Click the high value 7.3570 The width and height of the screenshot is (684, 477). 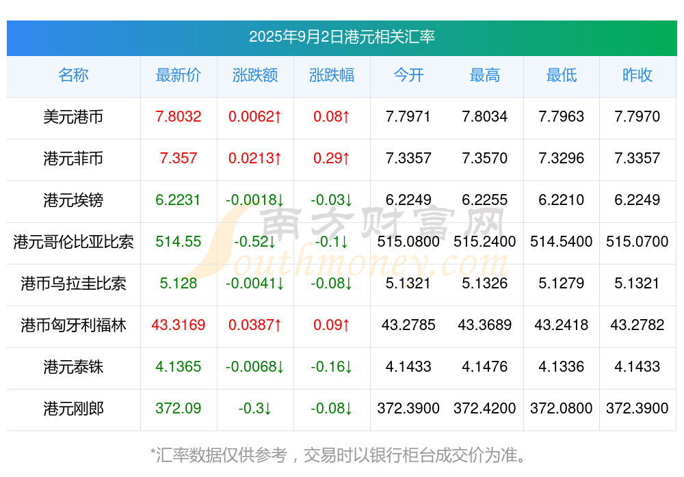click(485, 159)
